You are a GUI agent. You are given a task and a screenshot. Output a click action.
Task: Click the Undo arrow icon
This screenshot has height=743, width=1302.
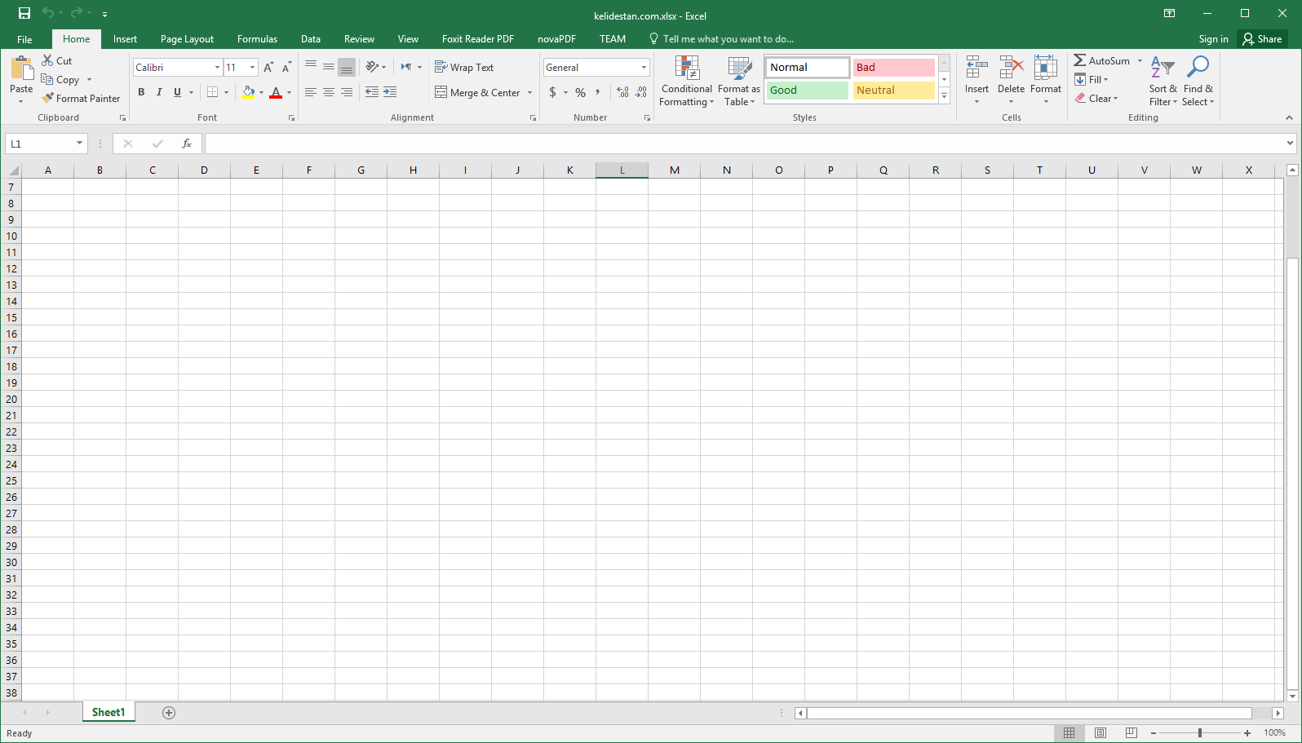pos(48,13)
